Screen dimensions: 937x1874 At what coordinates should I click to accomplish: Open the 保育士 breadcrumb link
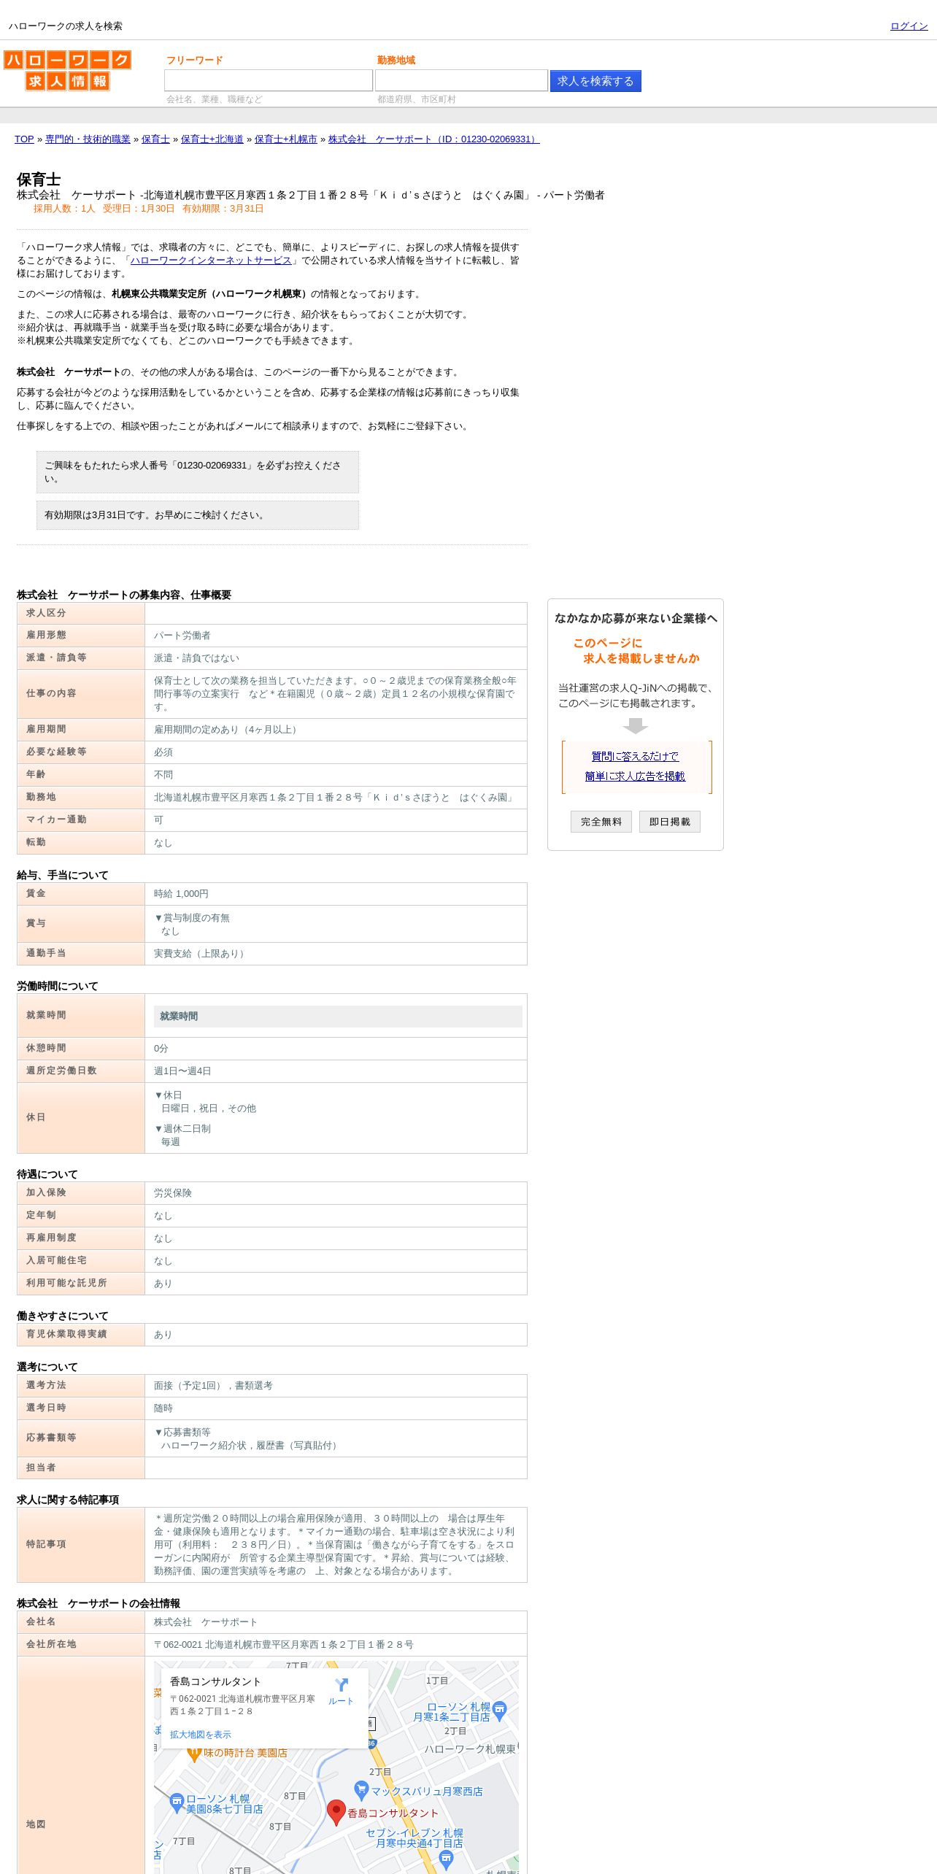[x=155, y=139]
